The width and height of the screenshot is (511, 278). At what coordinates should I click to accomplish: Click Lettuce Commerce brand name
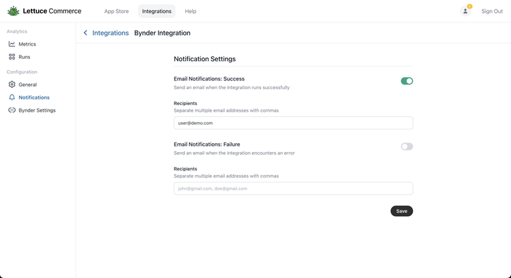point(52,11)
